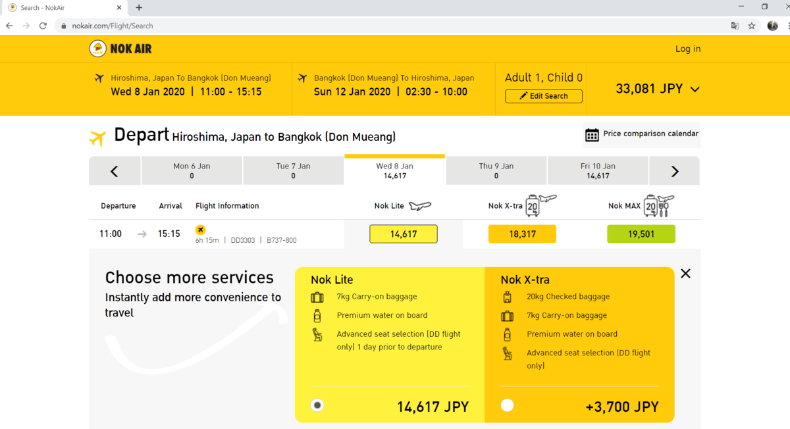Close the Search - NokAir tab
790x429 pixels.
tap(118, 8)
